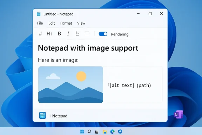
Task: Launch Microsoft Edge from the taskbar
Action: click(x=113, y=131)
